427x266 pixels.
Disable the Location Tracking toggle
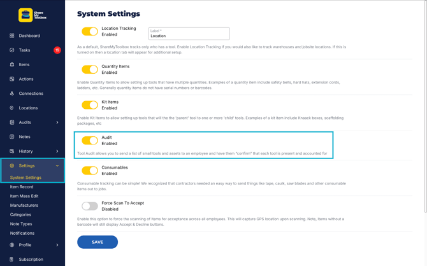[90, 32]
